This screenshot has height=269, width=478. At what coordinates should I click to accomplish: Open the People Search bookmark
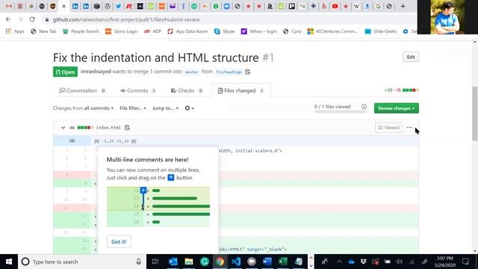pyautogui.click(x=81, y=31)
